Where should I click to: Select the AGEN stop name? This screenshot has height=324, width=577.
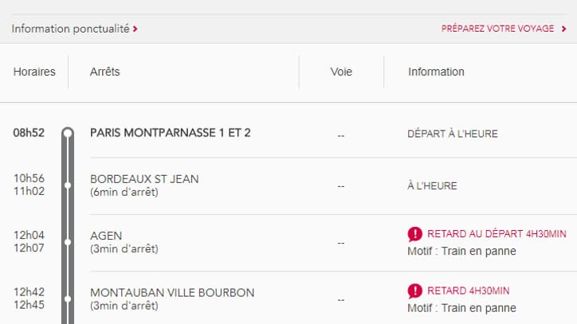(106, 236)
